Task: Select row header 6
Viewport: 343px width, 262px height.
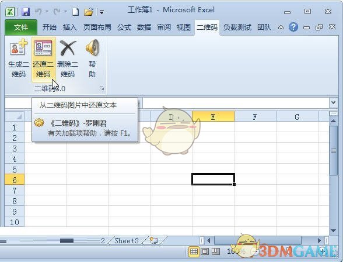Action: pos(15,180)
